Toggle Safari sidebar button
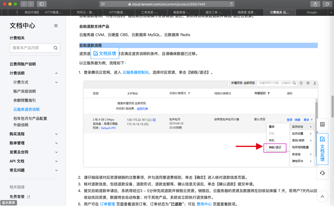This screenshot has height=206, width=334. click(x=42, y=4)
